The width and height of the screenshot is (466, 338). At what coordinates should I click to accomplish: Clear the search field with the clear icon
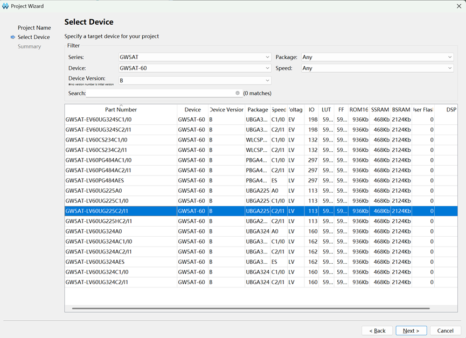tap(238, 93)
